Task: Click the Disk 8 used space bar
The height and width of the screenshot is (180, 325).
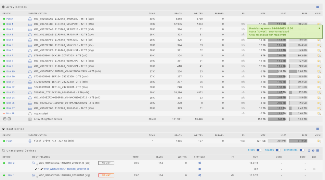Action: pos(277,61)
